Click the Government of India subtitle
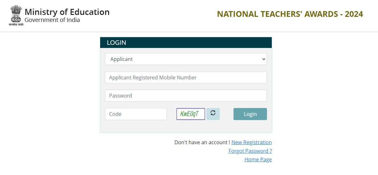The height and width of the screenshot is (175, 378). (x=52, y=20)
